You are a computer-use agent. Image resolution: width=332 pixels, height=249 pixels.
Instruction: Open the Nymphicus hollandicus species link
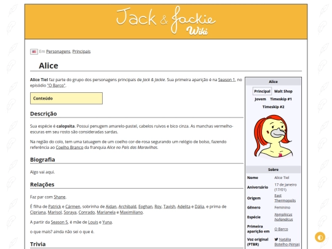tap(283, 217)
